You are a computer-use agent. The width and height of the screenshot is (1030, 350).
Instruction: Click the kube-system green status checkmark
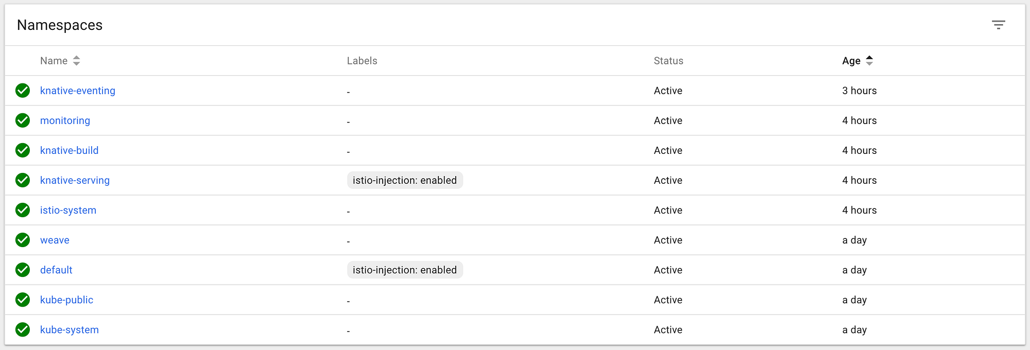(23, 329)
